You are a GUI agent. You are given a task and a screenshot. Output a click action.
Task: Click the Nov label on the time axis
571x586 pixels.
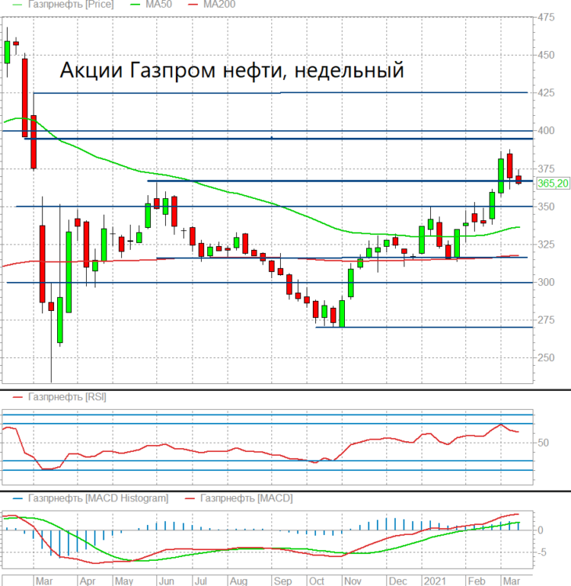point(353,581)
